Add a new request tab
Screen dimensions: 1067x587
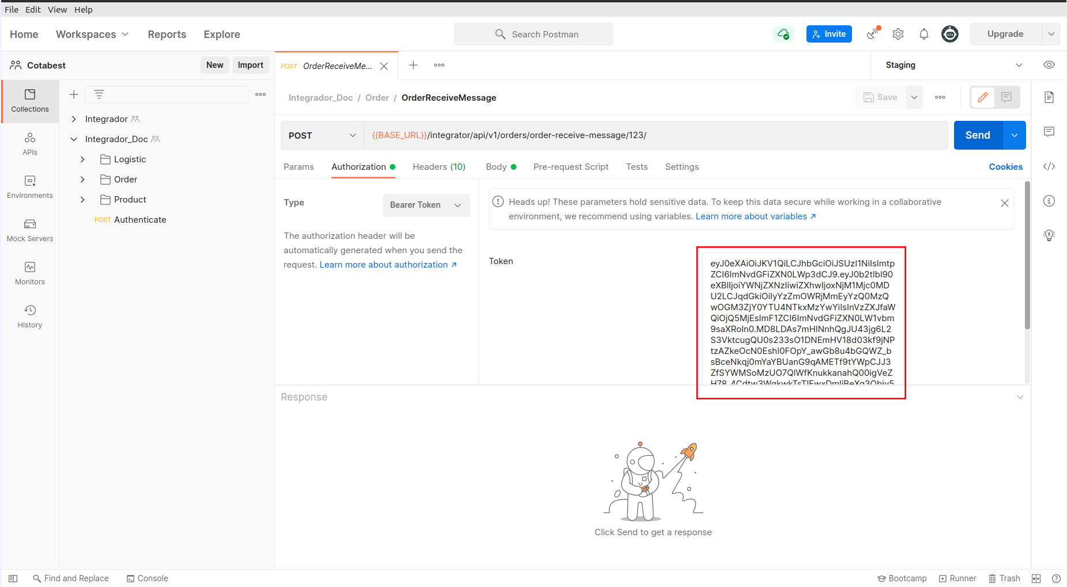point(413,65)
